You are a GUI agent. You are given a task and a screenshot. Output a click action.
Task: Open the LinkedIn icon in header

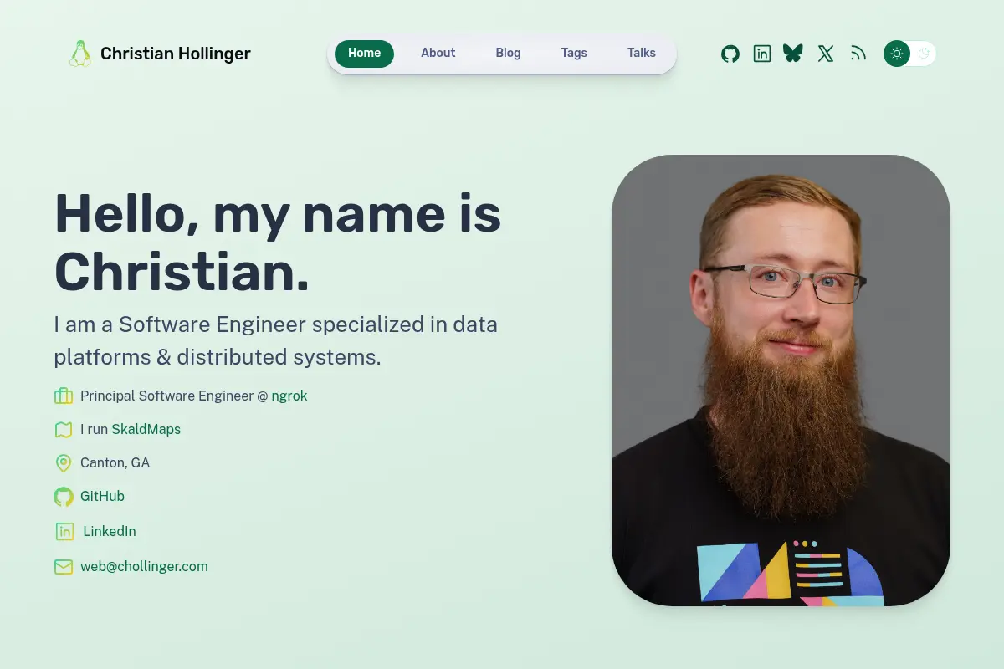coord(762,54)
